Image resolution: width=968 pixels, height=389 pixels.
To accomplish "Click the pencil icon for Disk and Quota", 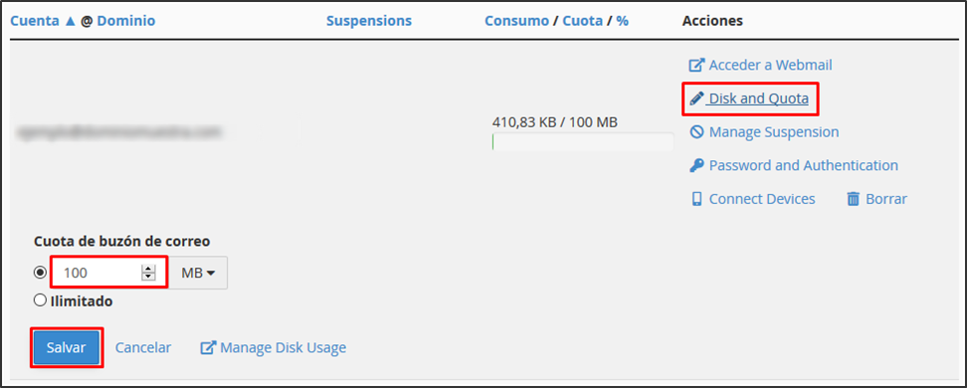I will click(697, 98).
